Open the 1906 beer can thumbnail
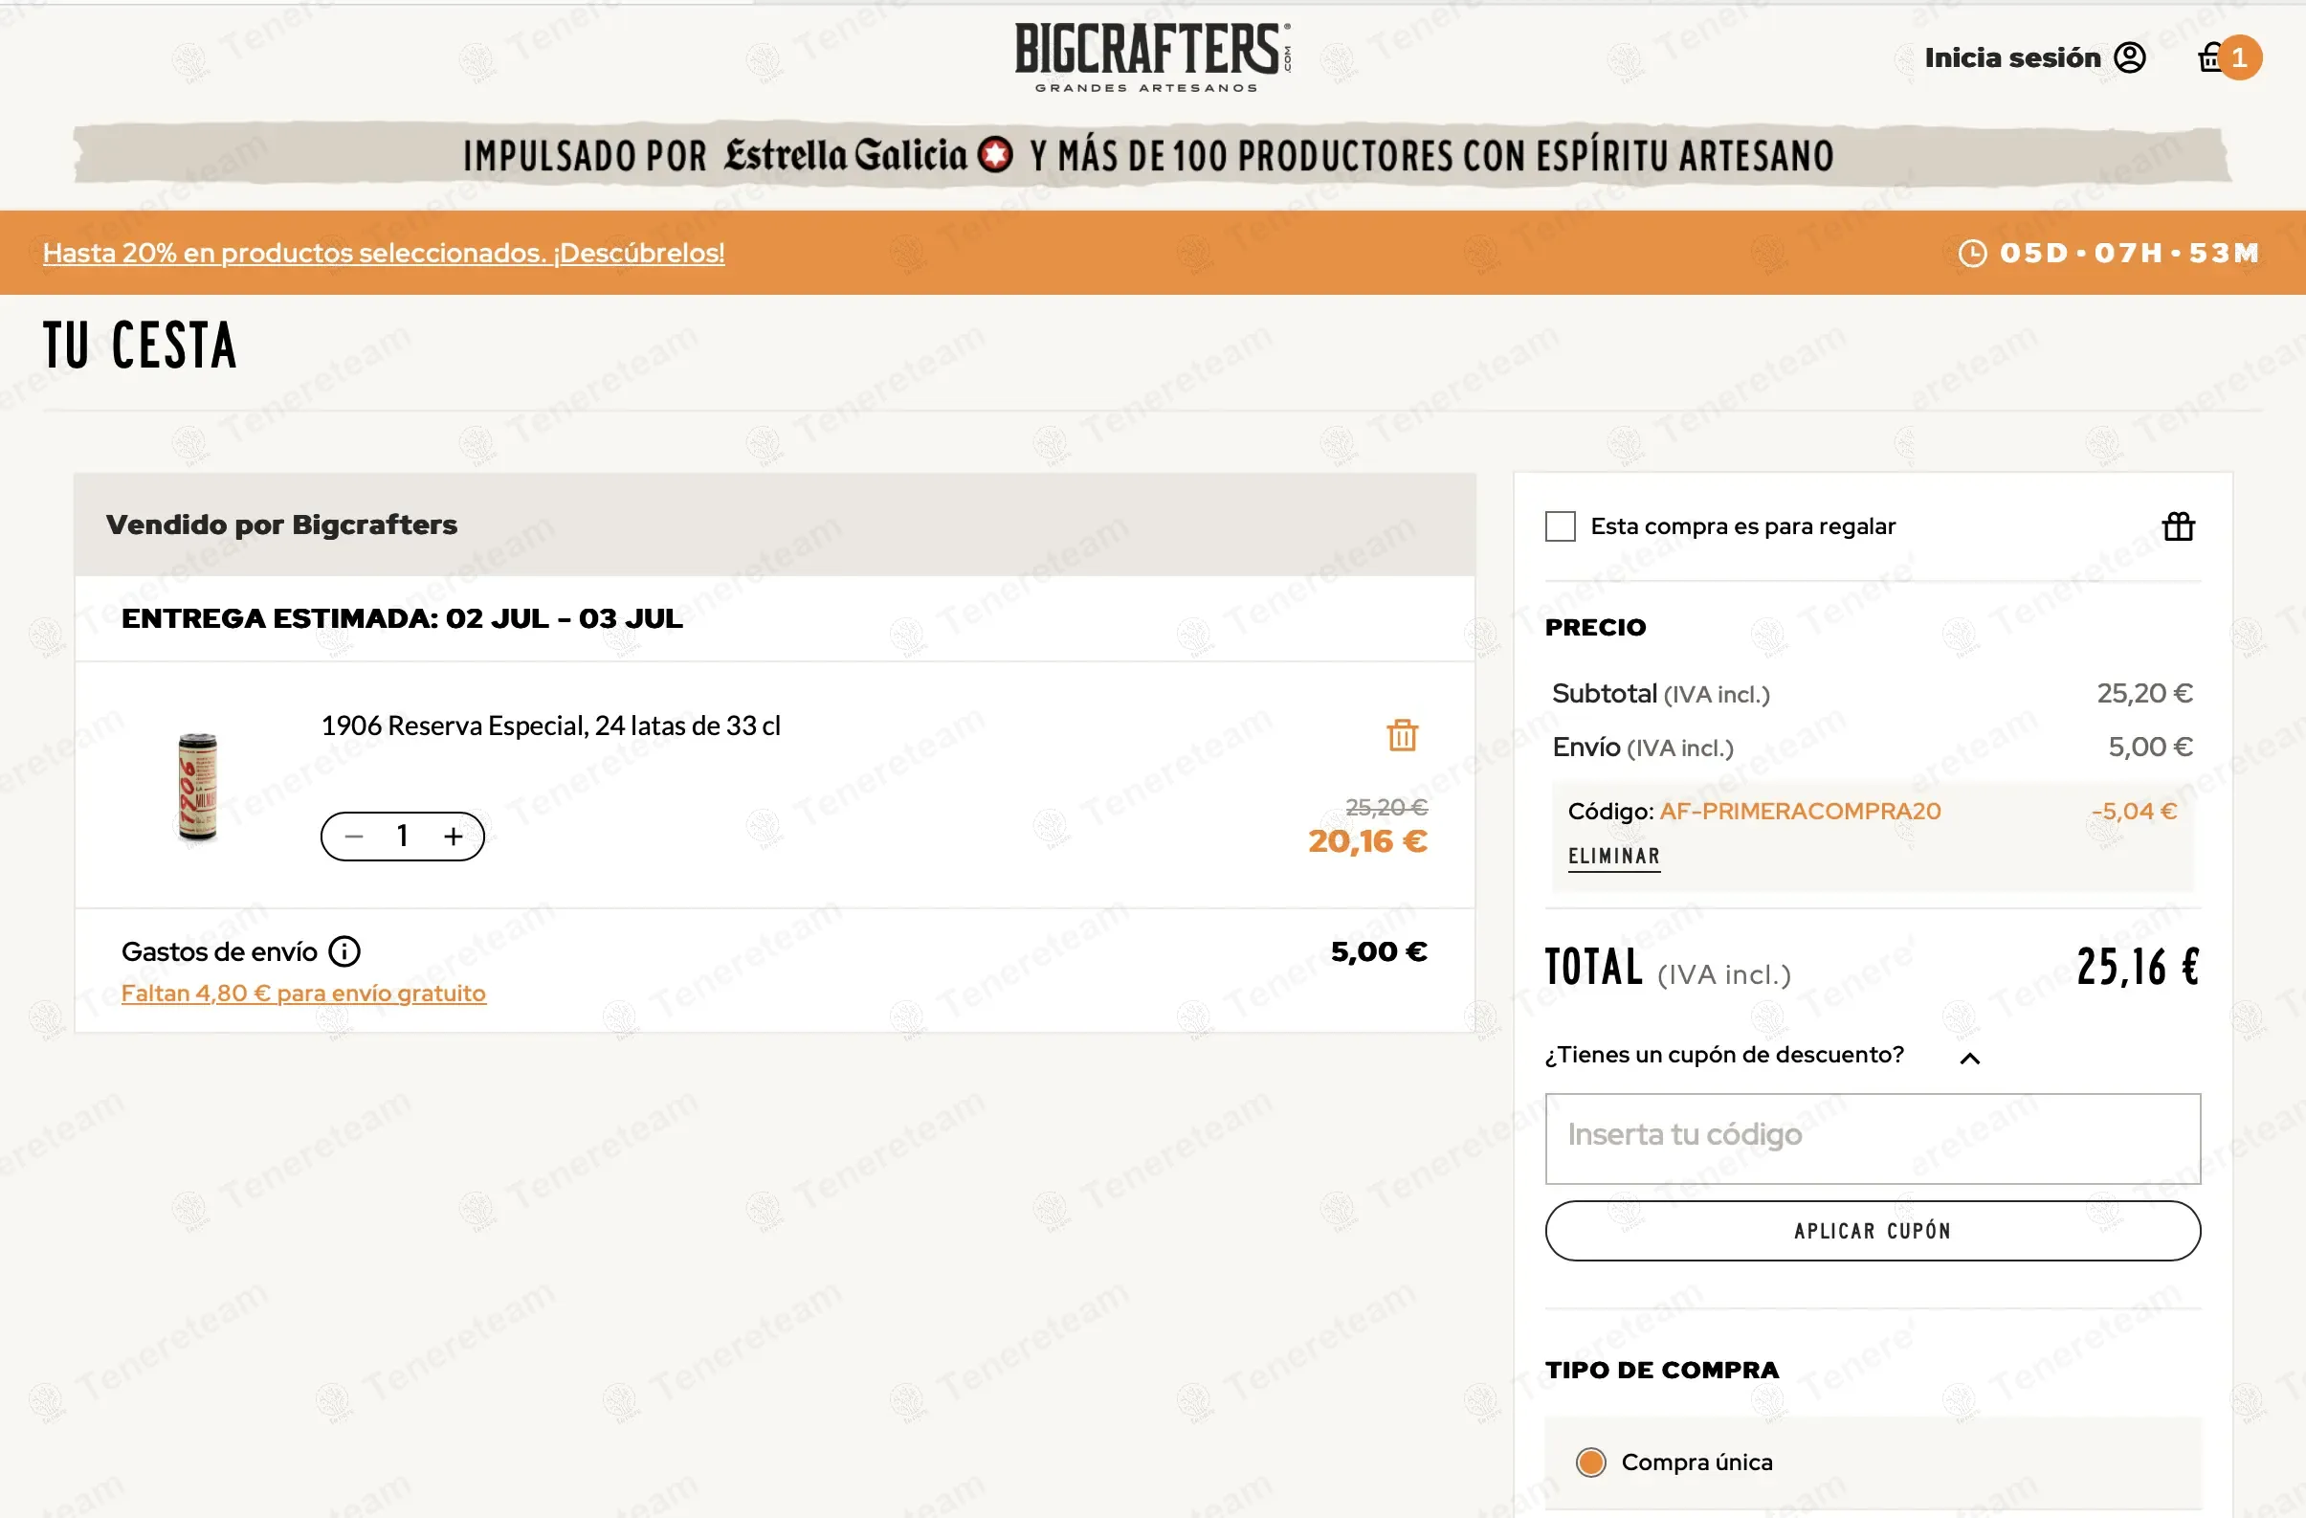The image size is (2306, 1518). coord(198,786)
